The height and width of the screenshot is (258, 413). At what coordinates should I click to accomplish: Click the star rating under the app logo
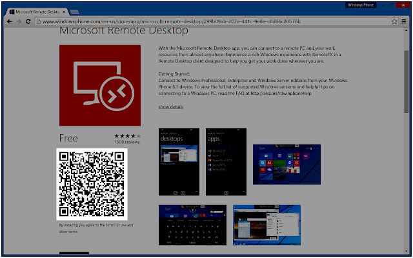point(128,136)
